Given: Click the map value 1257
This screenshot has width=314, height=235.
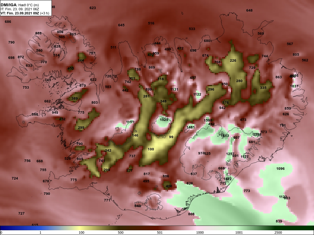Looking at the screenshot, I should click(x=230, y=154).
